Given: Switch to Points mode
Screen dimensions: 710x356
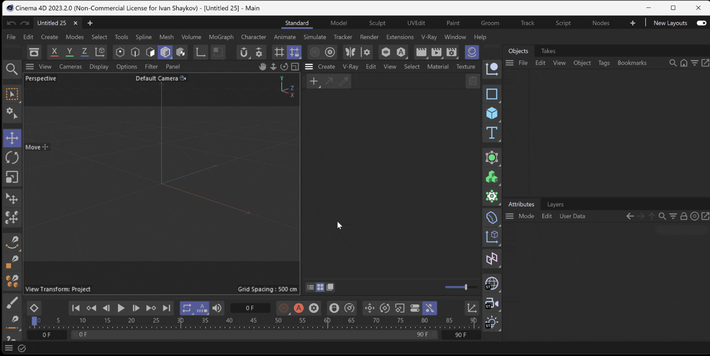Looking at the screenshot, I should click(120, 52).
